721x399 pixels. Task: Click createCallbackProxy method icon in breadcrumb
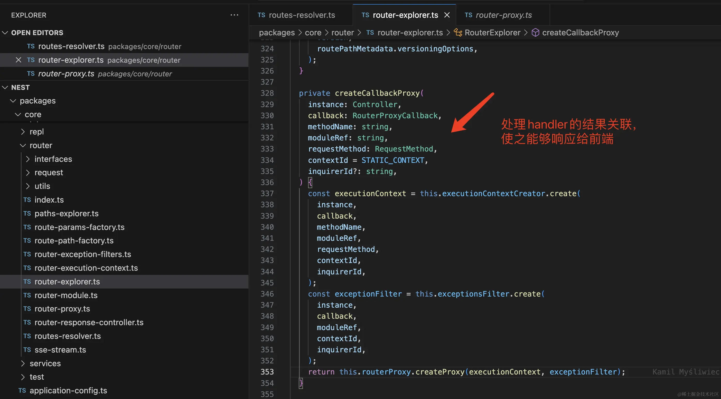pyautogui.click(x=535, y=33)
